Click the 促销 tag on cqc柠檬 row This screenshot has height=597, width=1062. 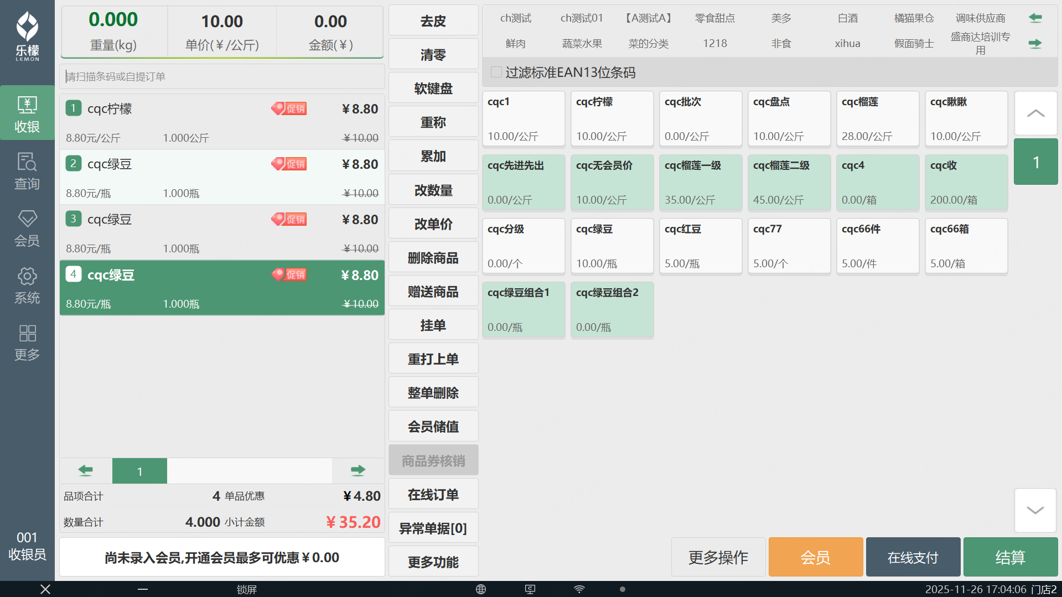point(289,108)
